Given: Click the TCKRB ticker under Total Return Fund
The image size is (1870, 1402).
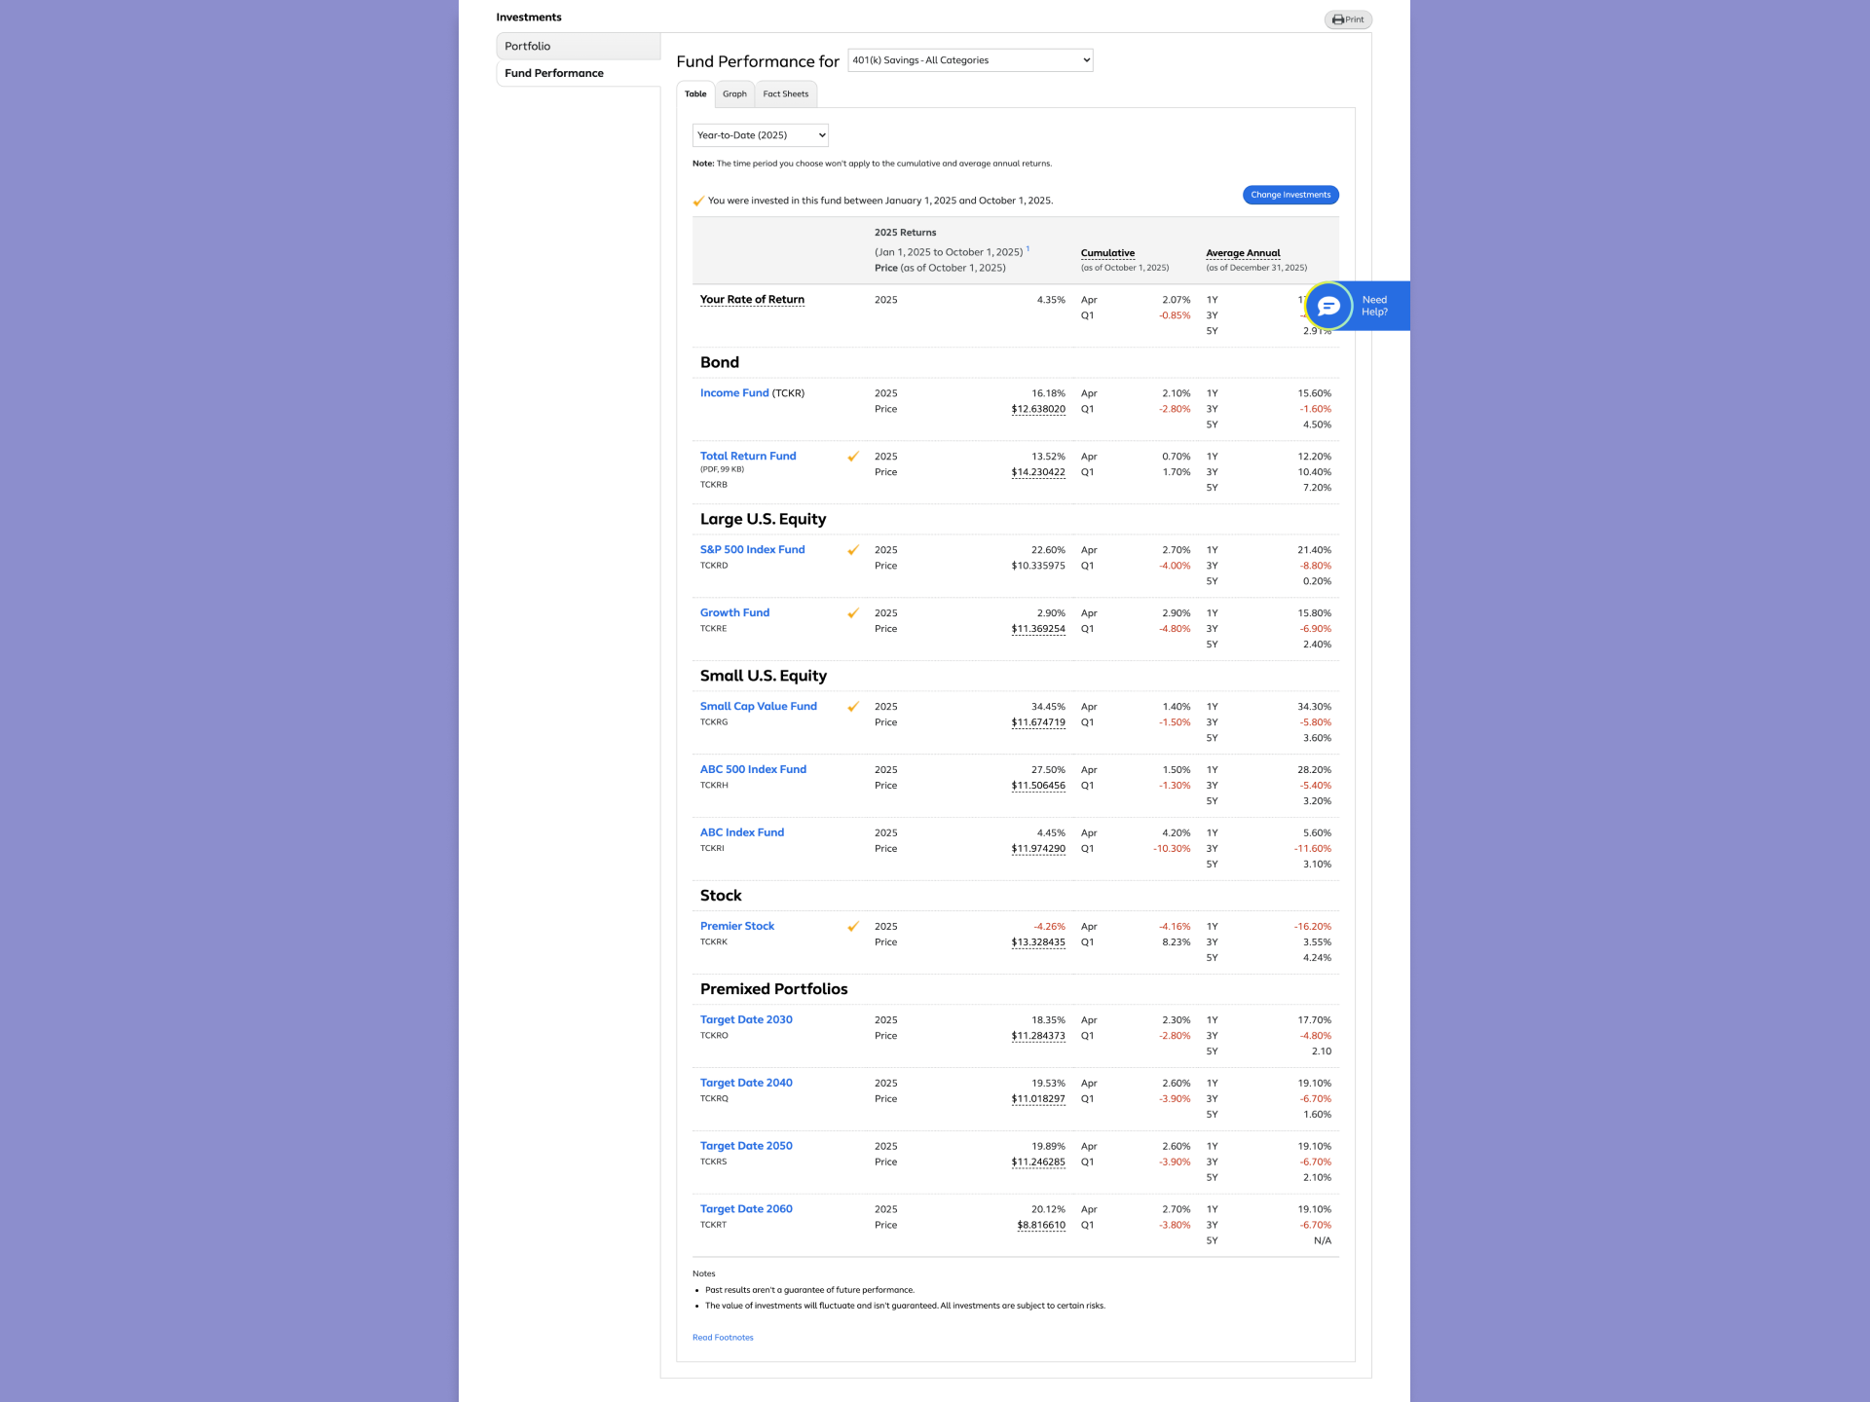Looking at the screenshot, I should click(x=714, y=485).
